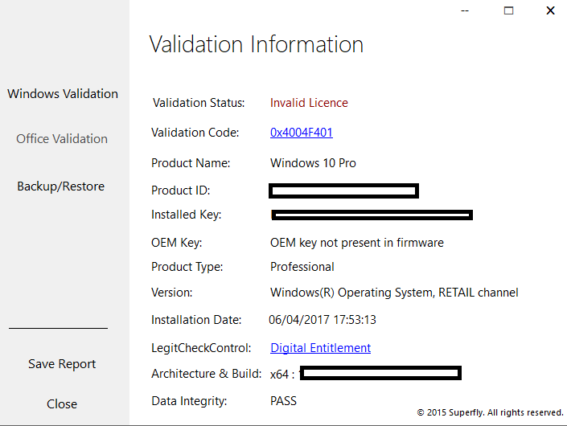Click the Validation Information heading
The image size is (567, 426).
point(257,44)
